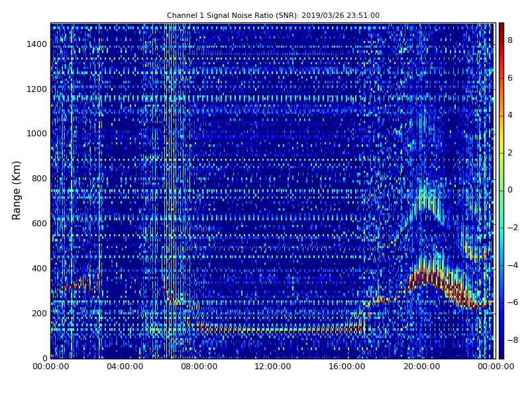Click the 20:00:00 time axis label
Screen dimensions: 530x397
[x=421, y=367]
